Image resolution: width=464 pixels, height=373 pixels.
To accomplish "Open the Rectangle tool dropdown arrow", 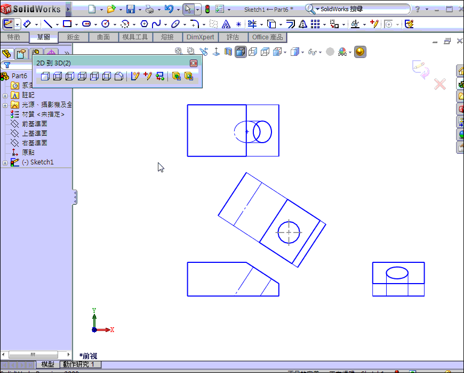I will pyautogui.click(x=76, y=25).
